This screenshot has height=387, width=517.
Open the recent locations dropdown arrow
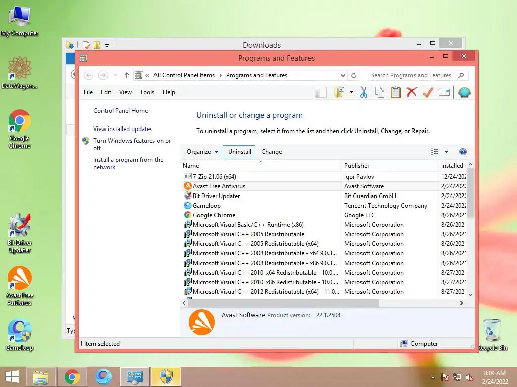pos(115,76)
